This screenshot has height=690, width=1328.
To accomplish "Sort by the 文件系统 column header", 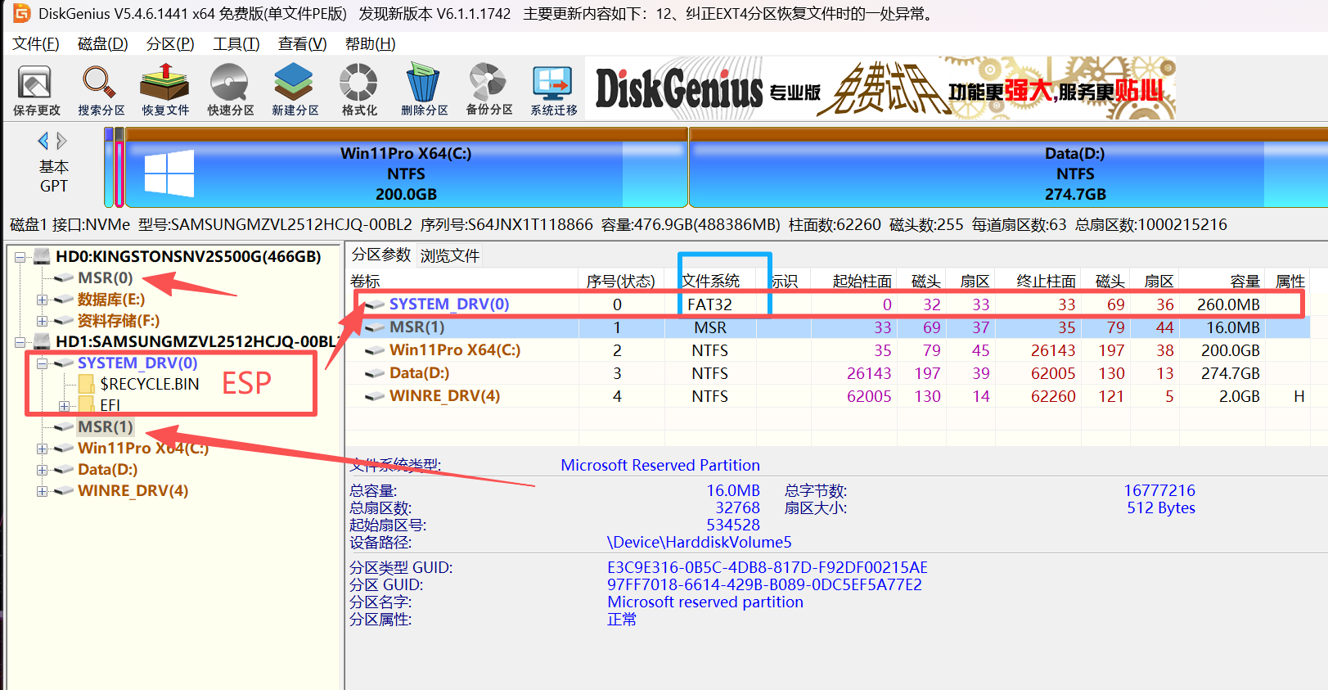I will tap(711, 282).
